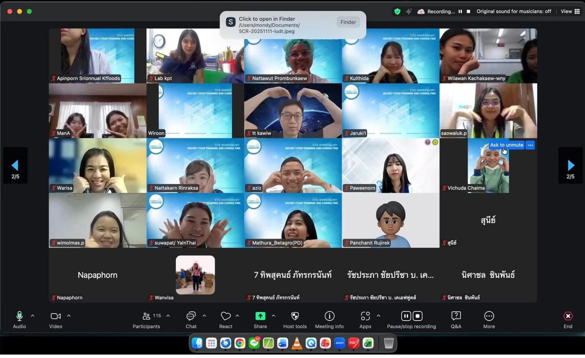Click the React heart icon
585x358 pixels.
[226, 316]
